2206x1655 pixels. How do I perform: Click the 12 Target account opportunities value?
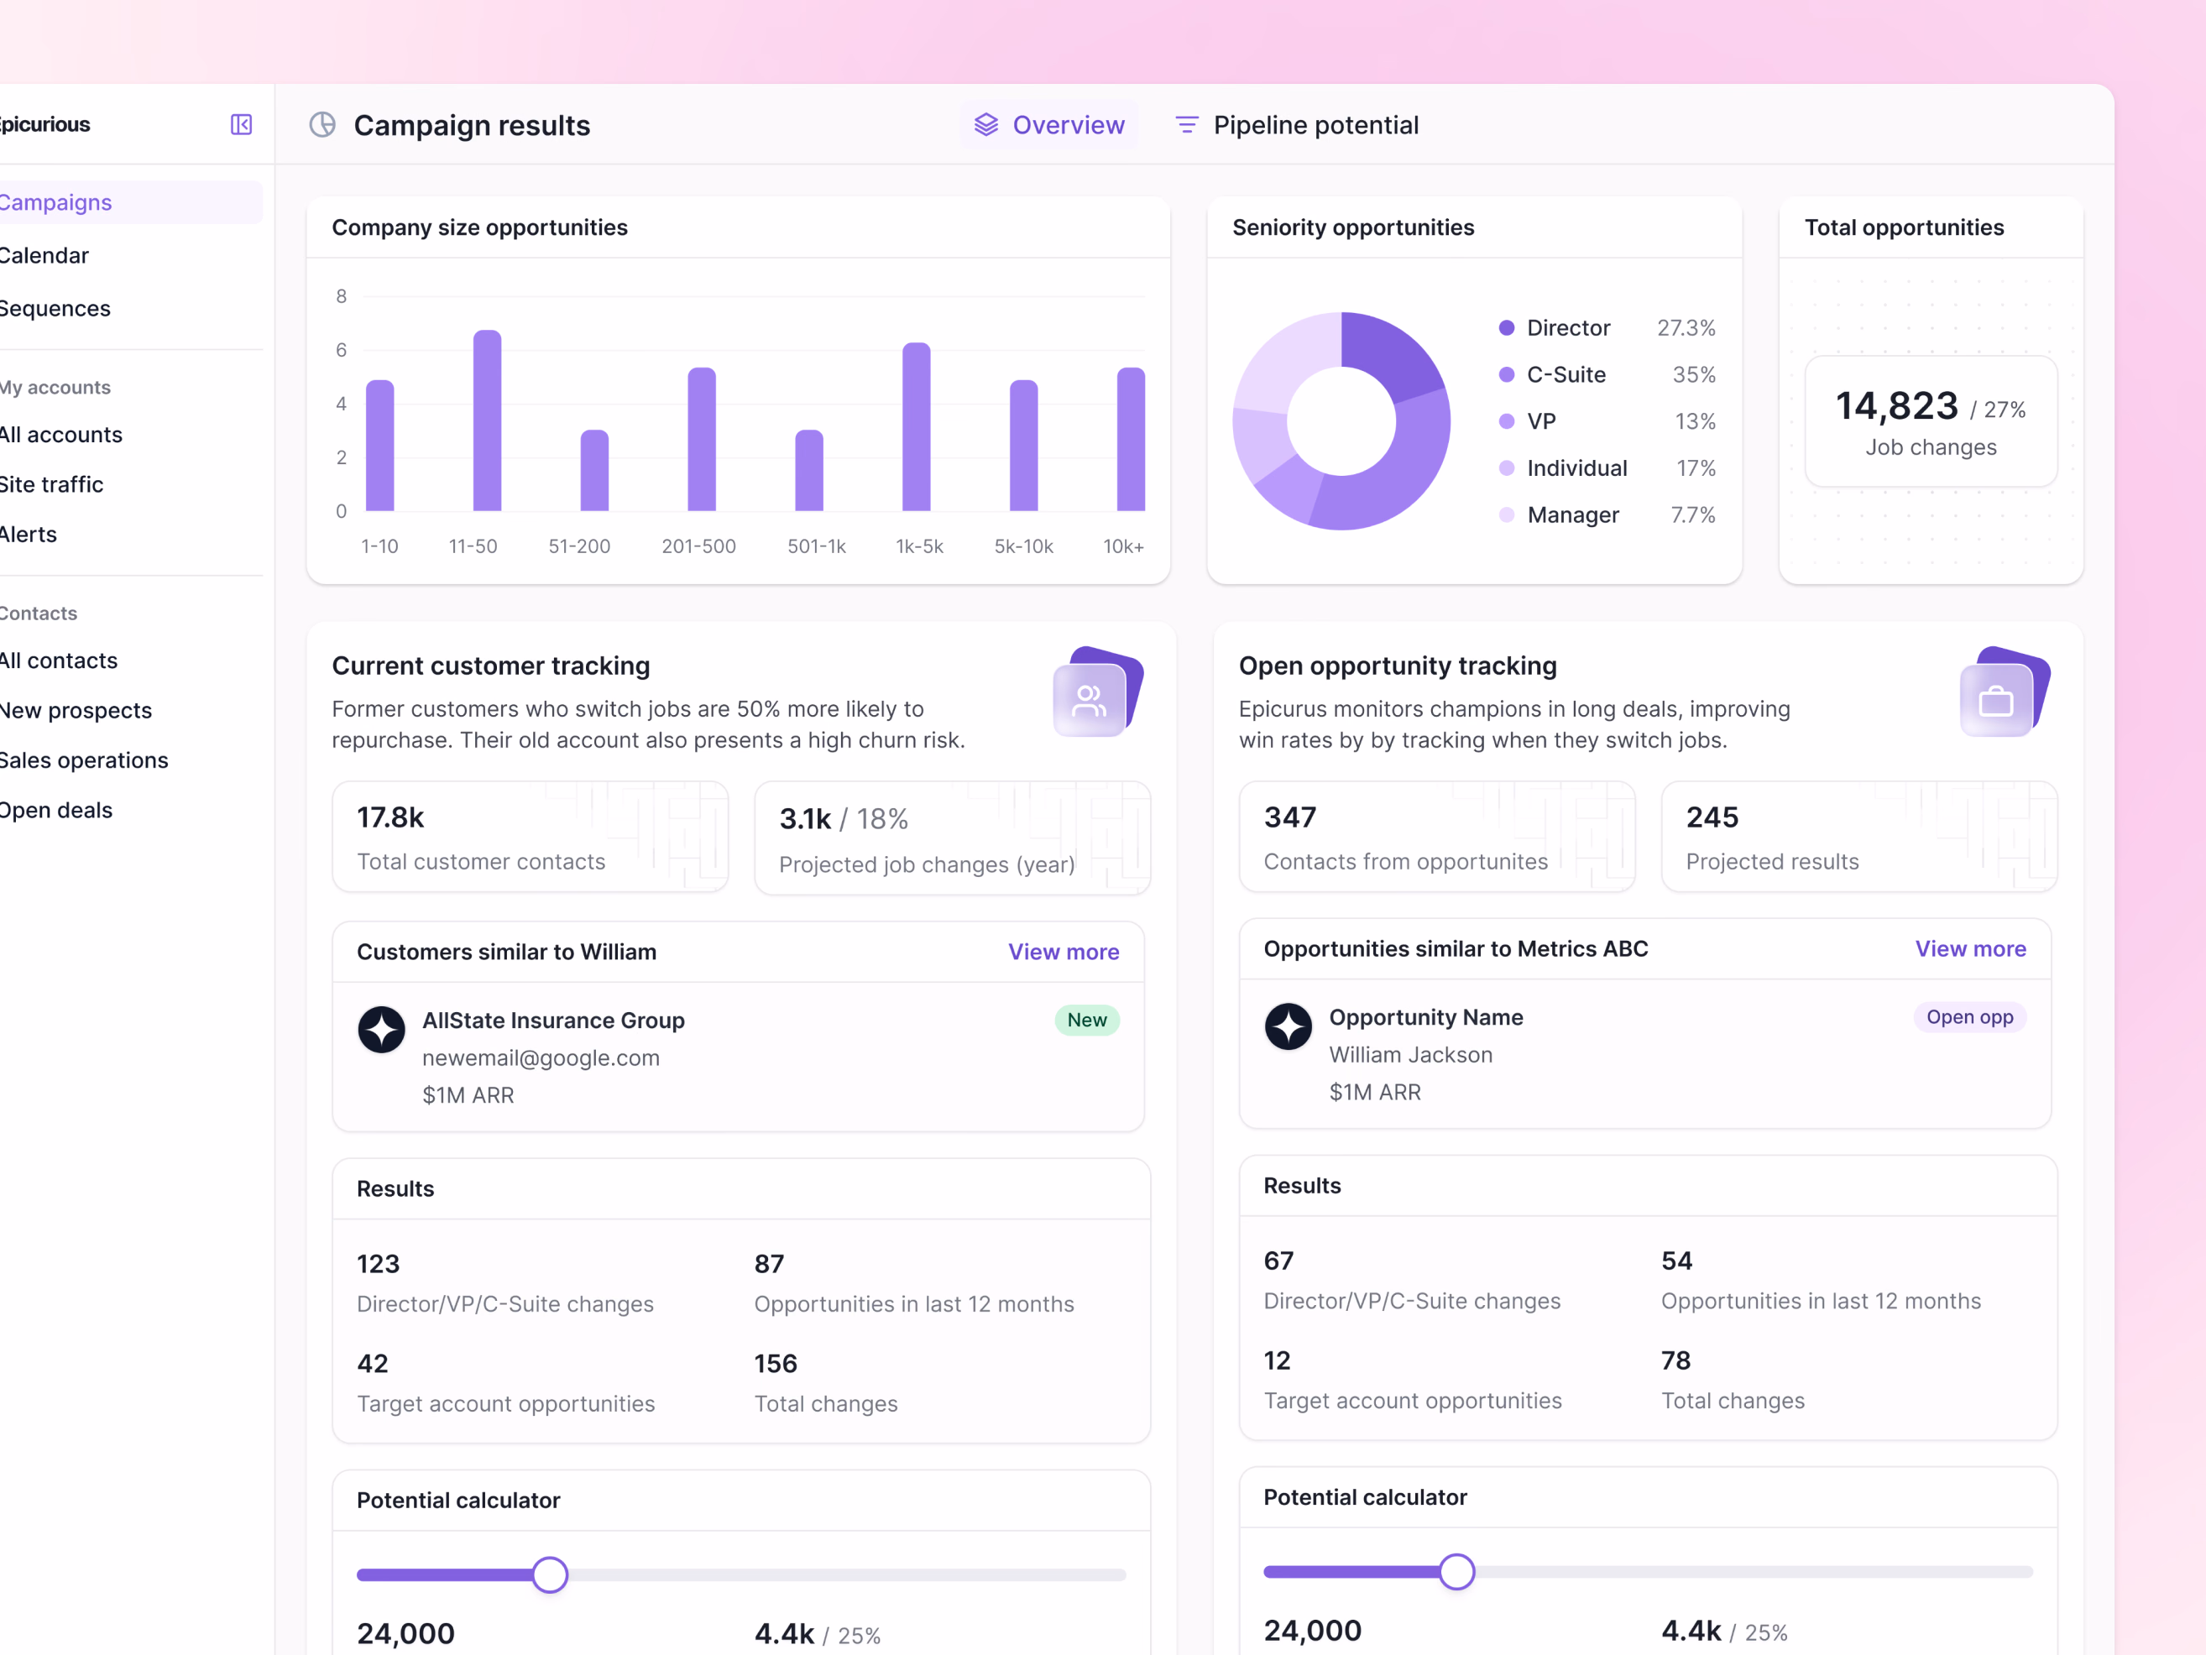1277,1361
